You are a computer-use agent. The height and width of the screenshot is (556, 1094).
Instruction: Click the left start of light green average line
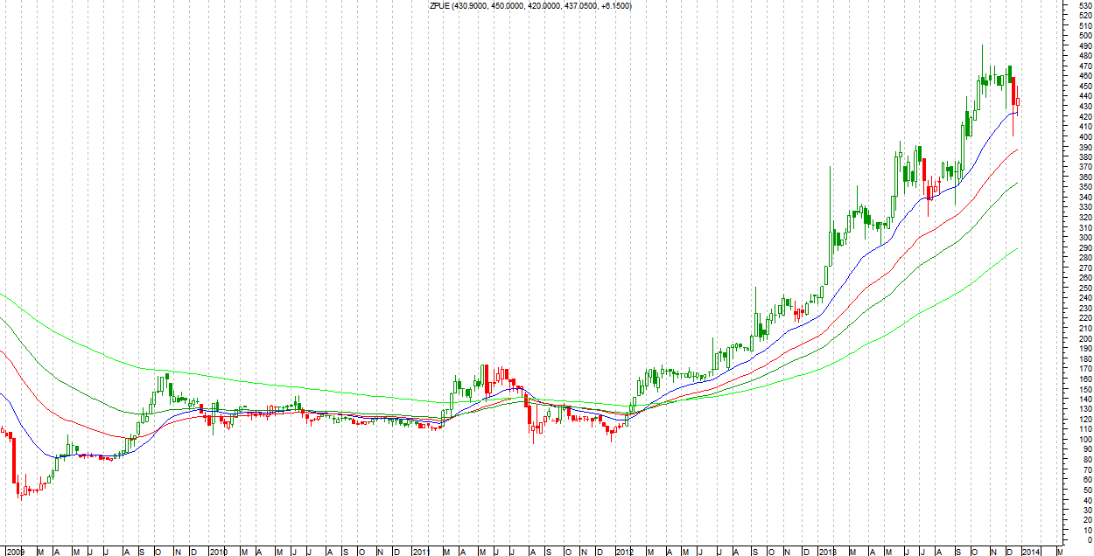click(2, 295)
